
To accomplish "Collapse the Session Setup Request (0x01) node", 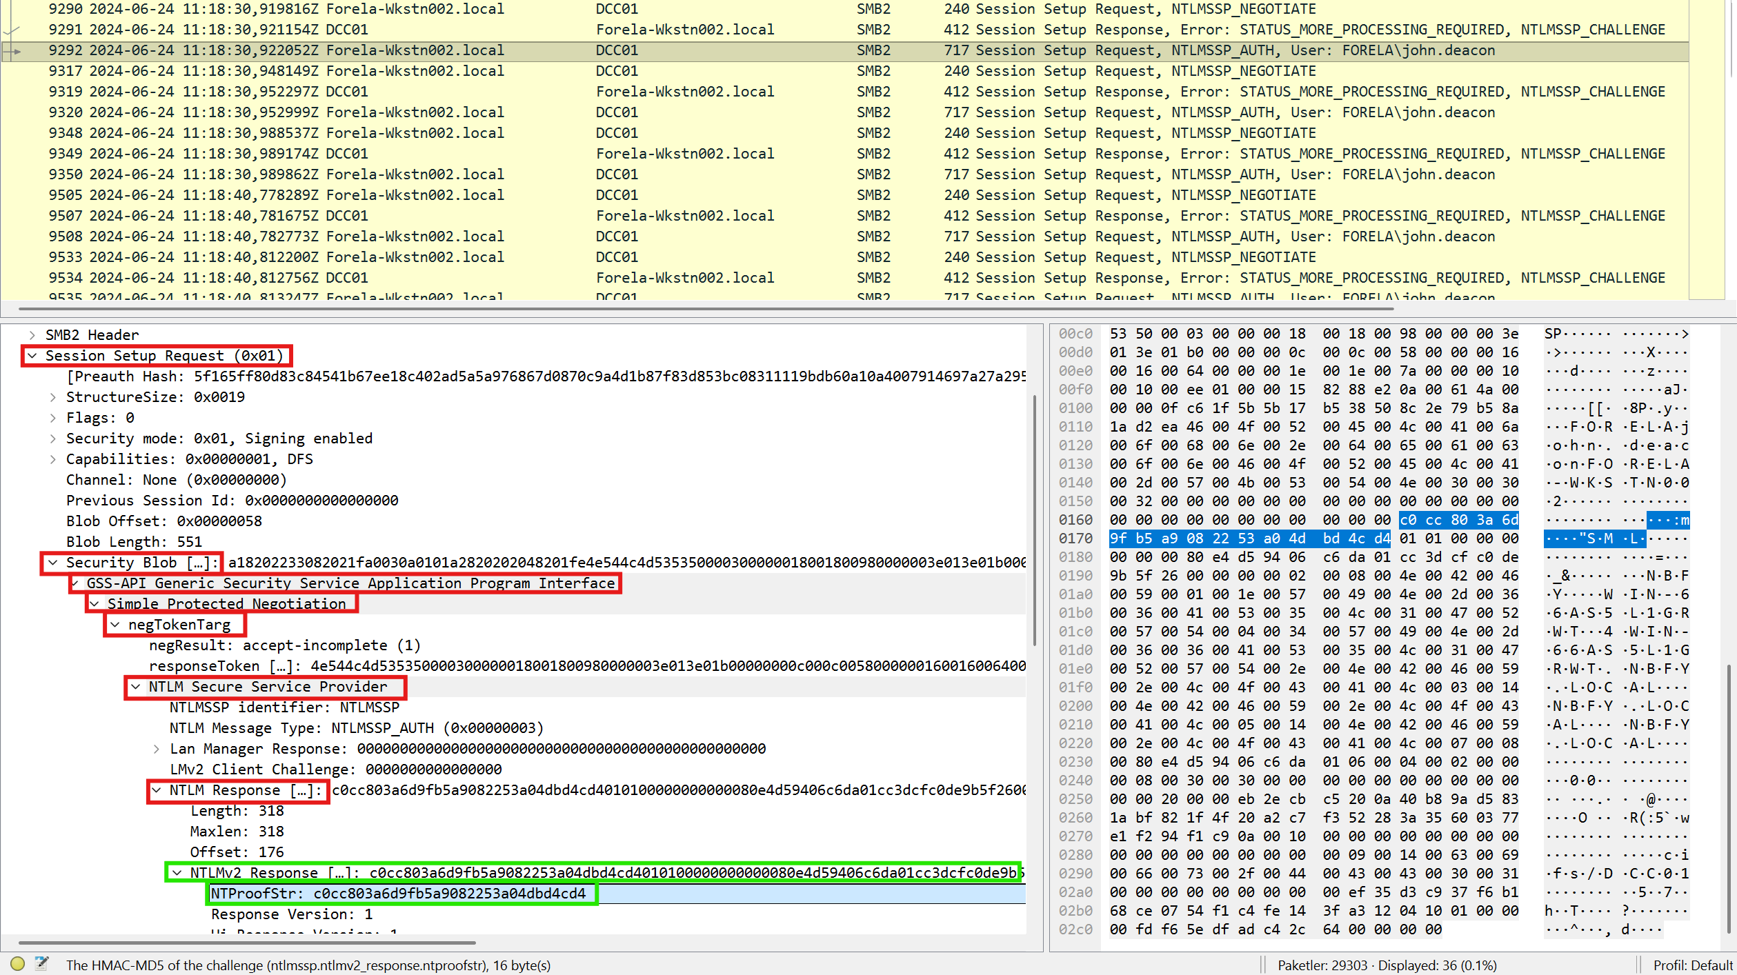I will [x=32, y=356].
